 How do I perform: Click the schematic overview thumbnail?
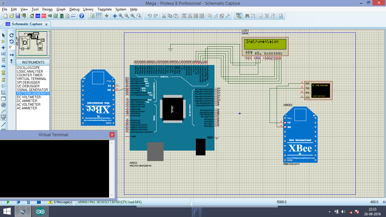(x=33, y=44)
